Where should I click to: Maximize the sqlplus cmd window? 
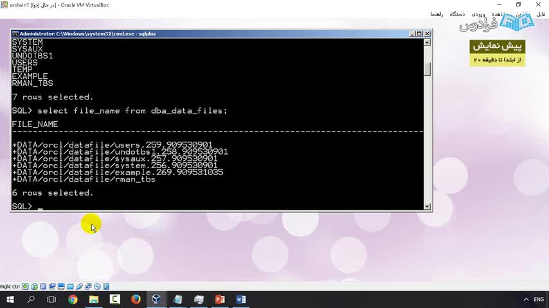point(419,34)
